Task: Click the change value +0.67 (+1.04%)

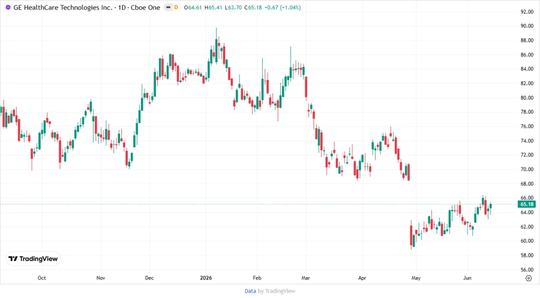Action: pyautogui.click(x=283, y=8)
